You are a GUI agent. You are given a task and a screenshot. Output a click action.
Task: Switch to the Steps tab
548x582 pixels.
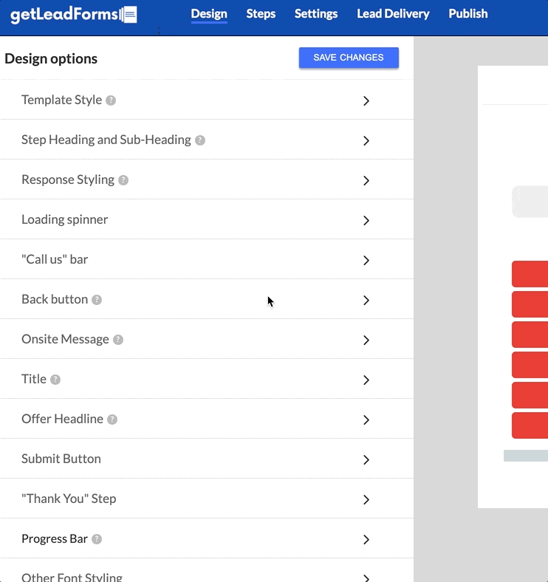[x=261, y=14]
